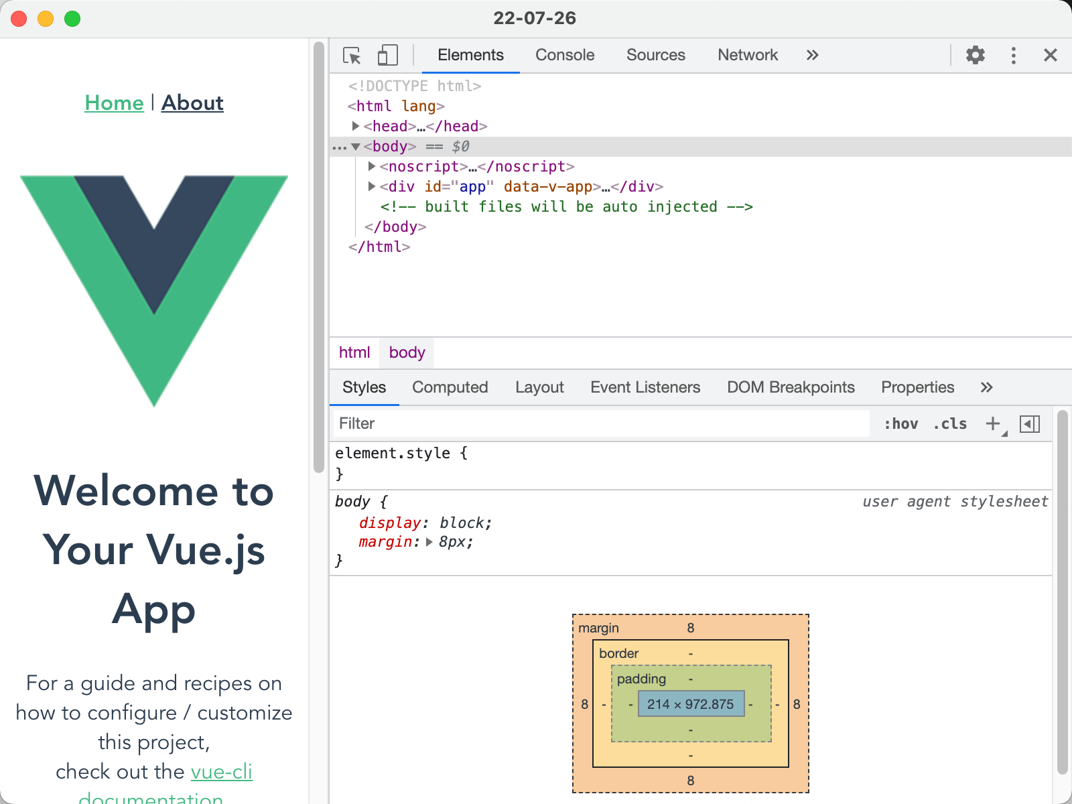Open the Layout tab
This screenshot has width=1072, height=804.
tap(539, 387)
